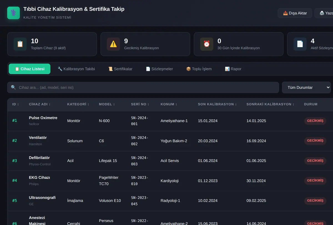Click the date 30.11.2024 in EKG row
This screenshot has width=333, height=225.
click(256, 181)
